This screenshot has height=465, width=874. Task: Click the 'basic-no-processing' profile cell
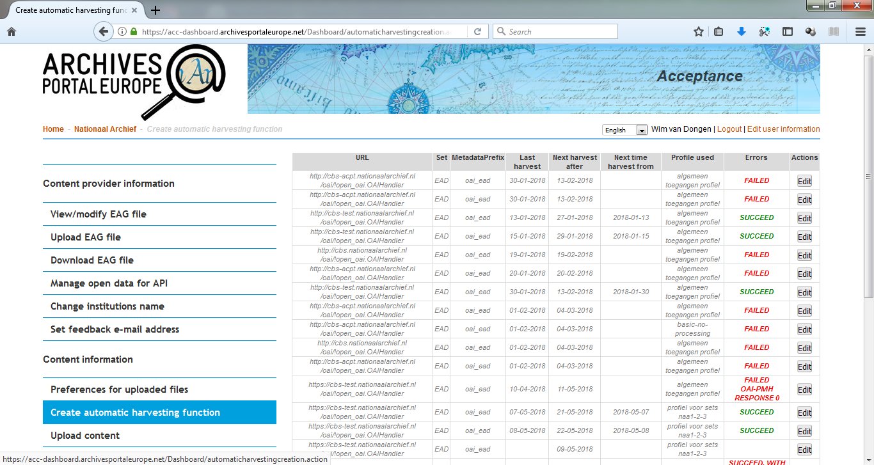pos(692,329)
